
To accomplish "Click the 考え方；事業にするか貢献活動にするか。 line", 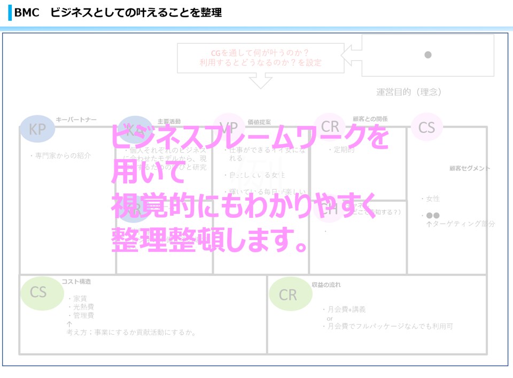I will tap(132, 332).
